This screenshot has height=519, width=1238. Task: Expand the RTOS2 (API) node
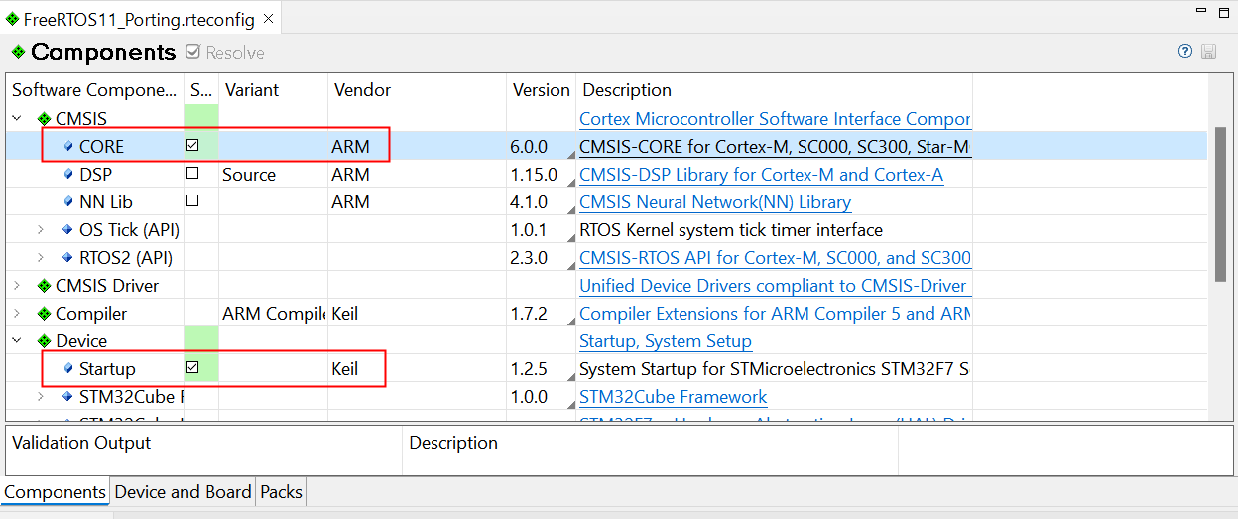pyautogui.click(x=41, y=258)
